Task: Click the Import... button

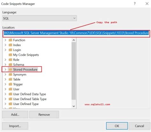Action: tap(15, 126)
